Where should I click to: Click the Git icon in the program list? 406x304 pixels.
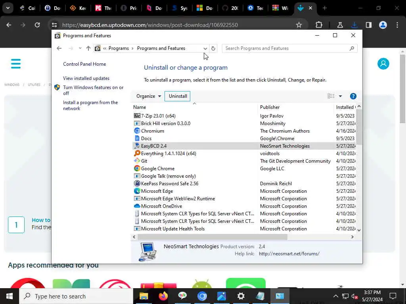click(x=137, y=161)
